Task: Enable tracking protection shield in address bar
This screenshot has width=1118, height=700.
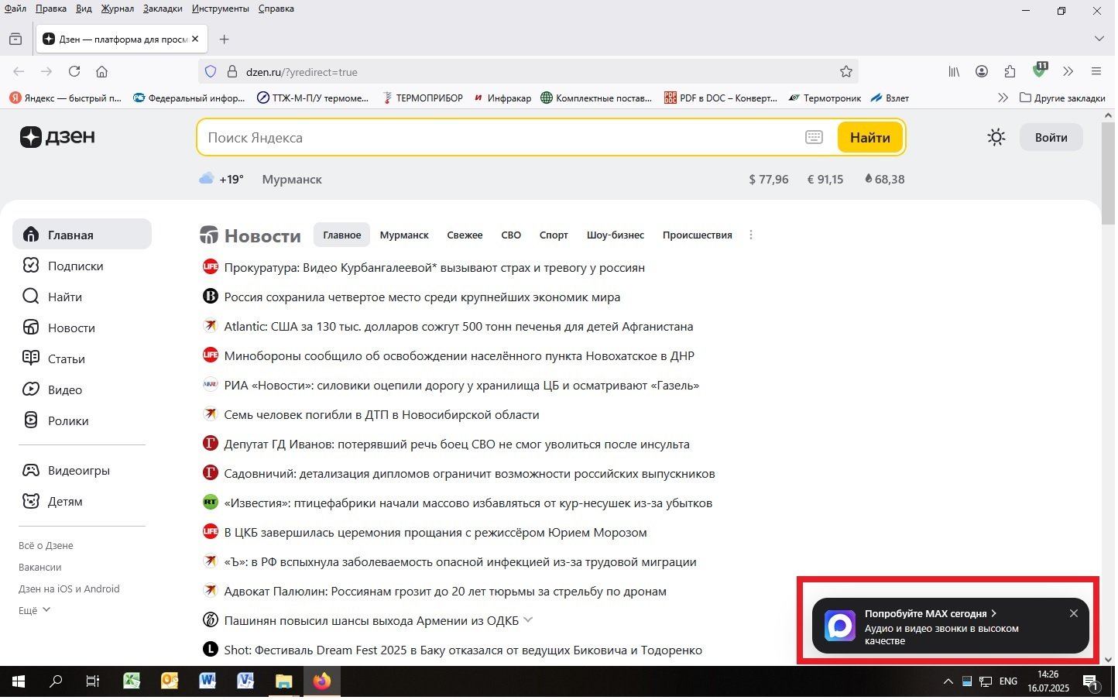Action: click(210, 71)
